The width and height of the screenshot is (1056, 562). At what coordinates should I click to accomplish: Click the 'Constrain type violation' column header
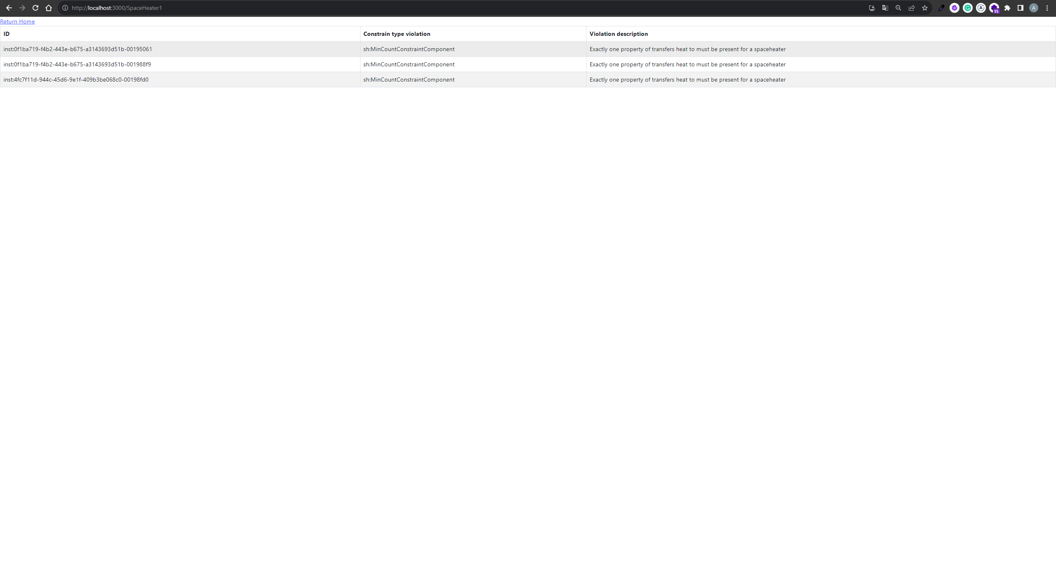(x=396, y=34)
